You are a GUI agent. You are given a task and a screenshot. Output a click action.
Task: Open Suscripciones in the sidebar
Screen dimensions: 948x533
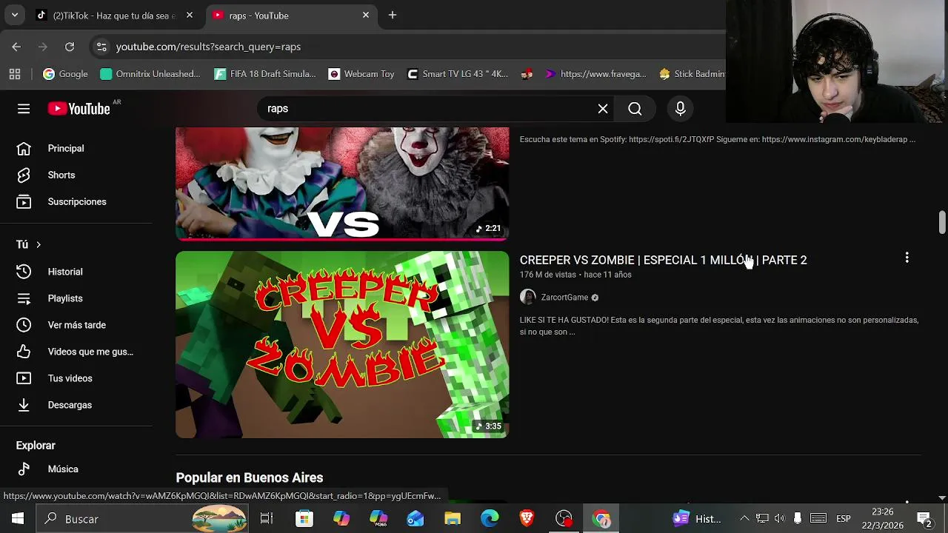[76, 201]
